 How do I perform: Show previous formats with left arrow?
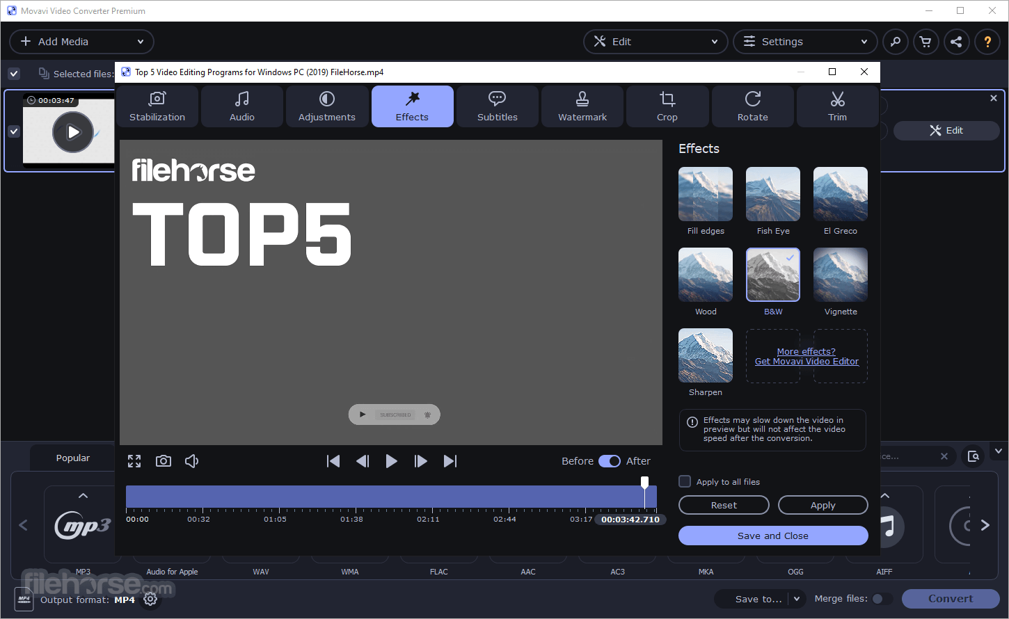click(x=23, y=525)
